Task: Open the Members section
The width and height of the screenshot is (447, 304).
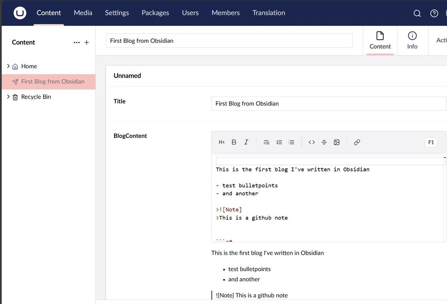Action: 225,13
